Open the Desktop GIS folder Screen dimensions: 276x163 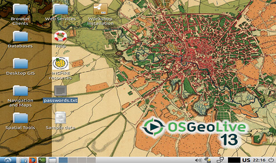pos(20,64)
